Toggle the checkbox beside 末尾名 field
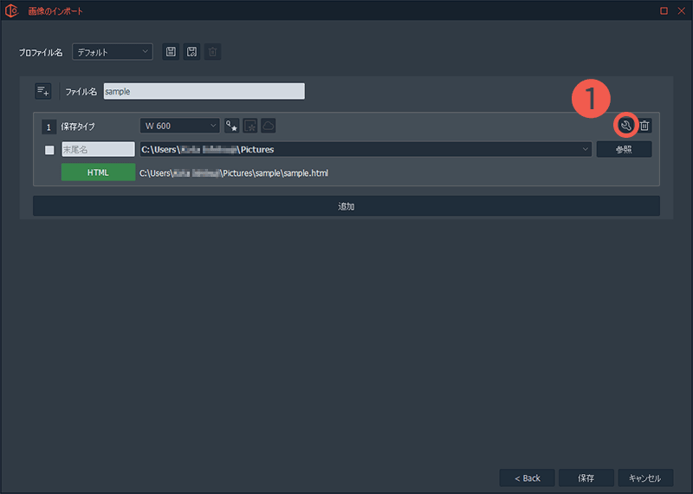 coord(49,150)
